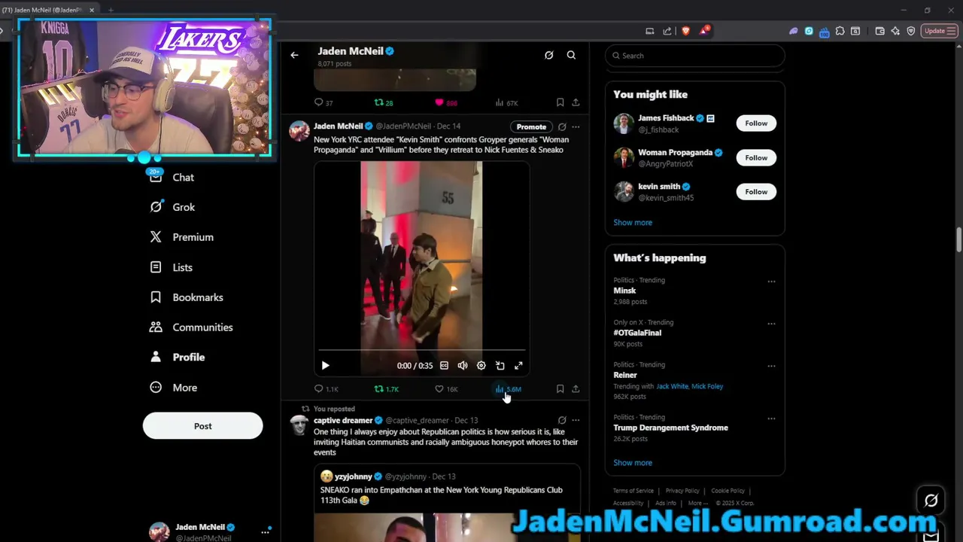Show more trends under What's happening
This screenshot has height=542, width=963.
pyautogui.click(x=633, y=463)
